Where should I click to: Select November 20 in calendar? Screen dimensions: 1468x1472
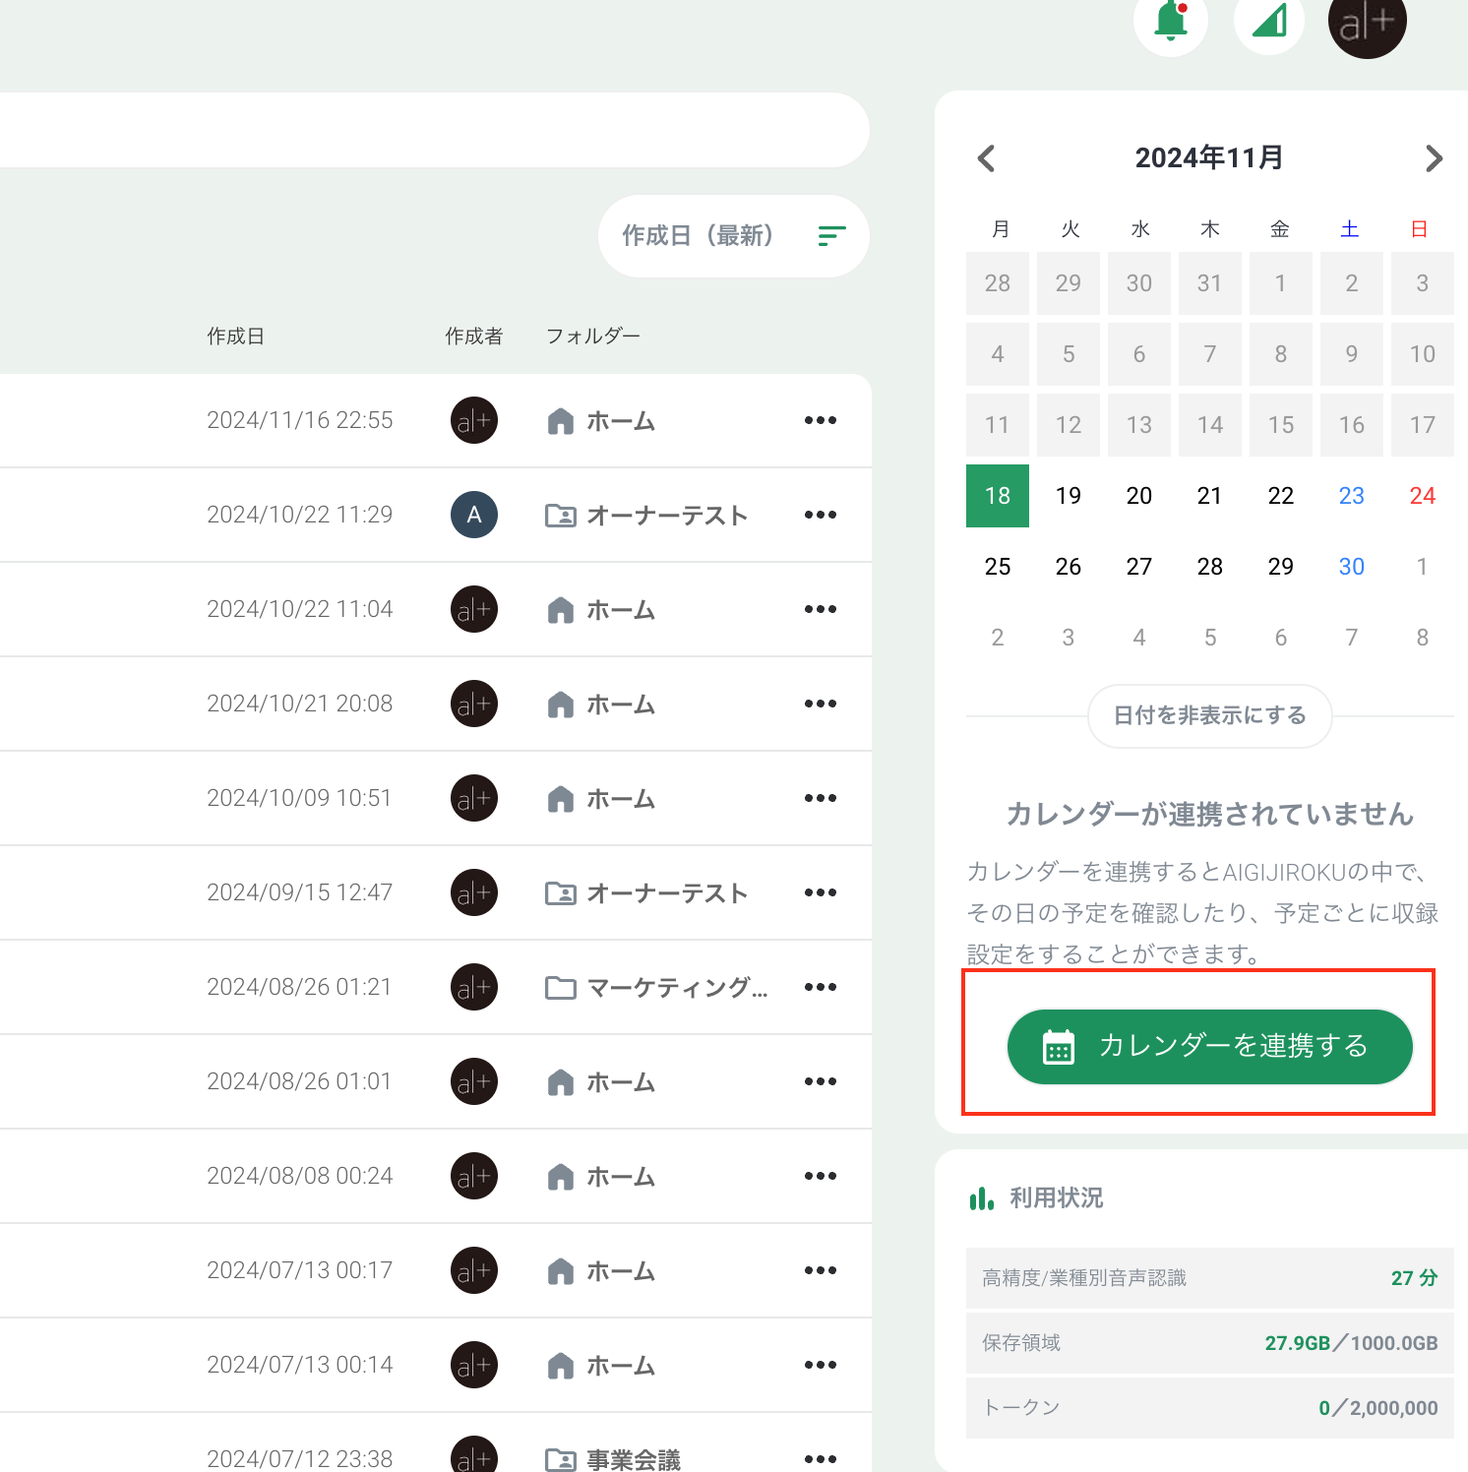point(1139,496)
